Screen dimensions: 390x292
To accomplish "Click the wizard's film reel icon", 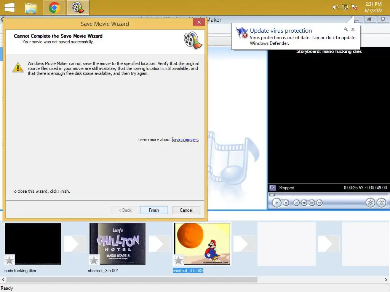I will point(193,40).
